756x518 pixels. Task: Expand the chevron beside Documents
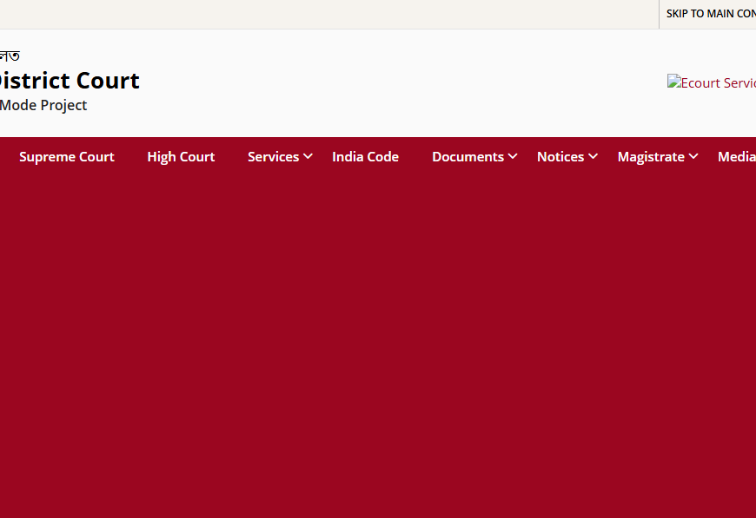pos(513,157)
